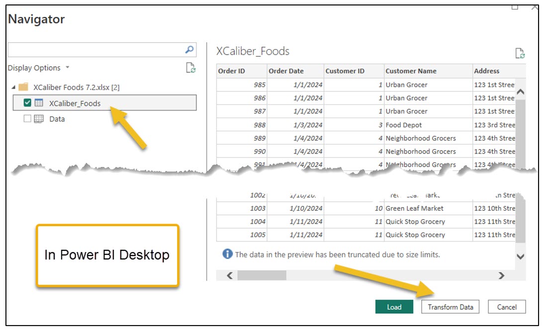
Task: Click Neighborhood Grocers in order 989 row
Action: 428,138
